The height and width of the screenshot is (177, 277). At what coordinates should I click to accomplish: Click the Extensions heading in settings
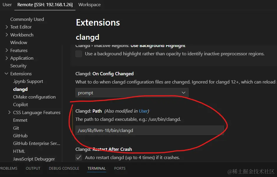pos(98,23)
